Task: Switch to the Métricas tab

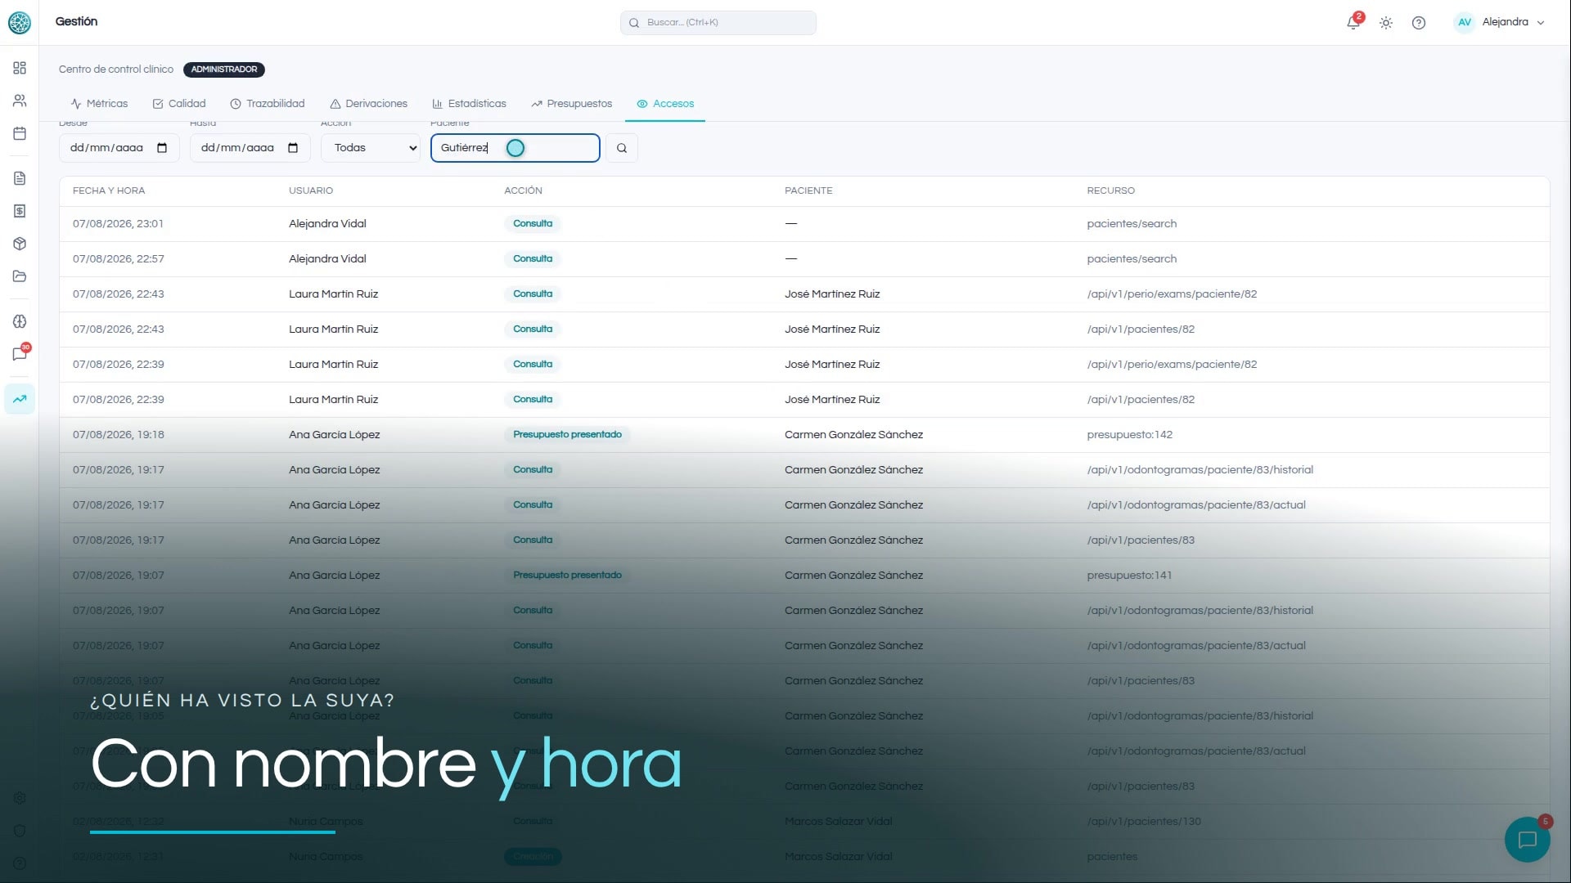Action: click(99, 104)
